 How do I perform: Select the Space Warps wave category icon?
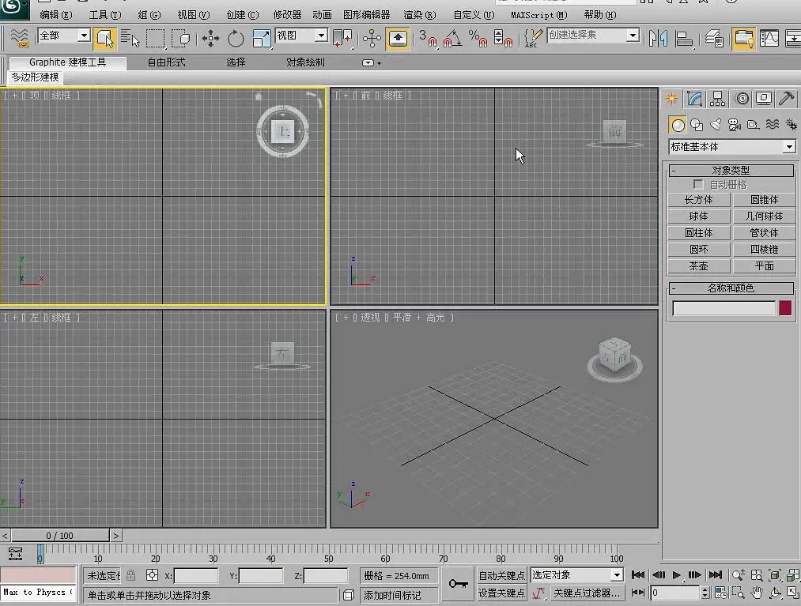(773, 125)
